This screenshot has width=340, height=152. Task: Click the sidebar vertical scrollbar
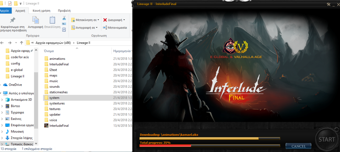36,100
